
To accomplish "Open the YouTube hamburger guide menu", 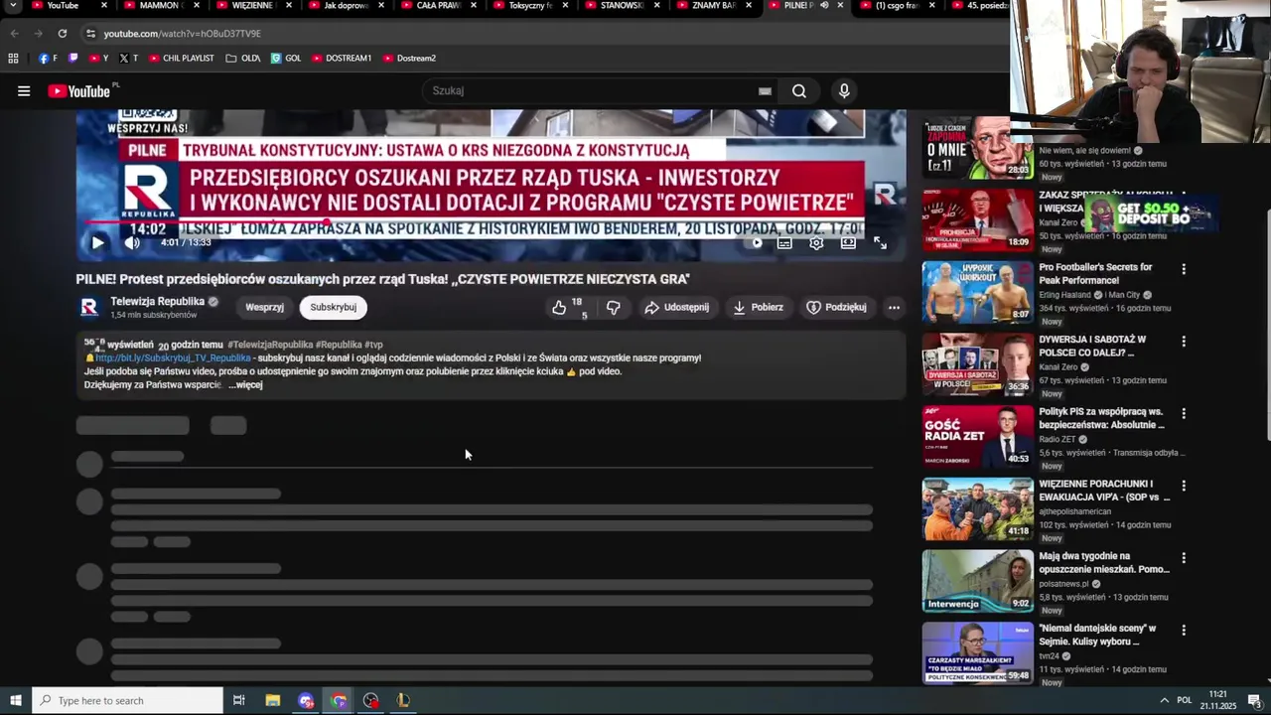I will (24, 91).
